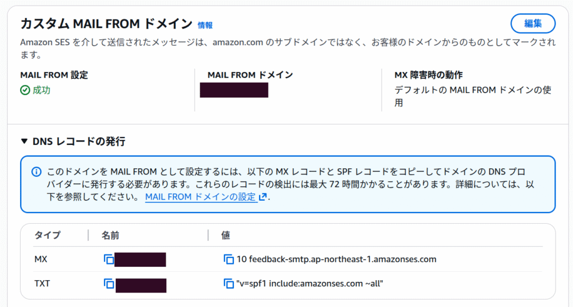Click the 編集 button
This screenshot has width=573, height=307.
click(x=533, y=23)
